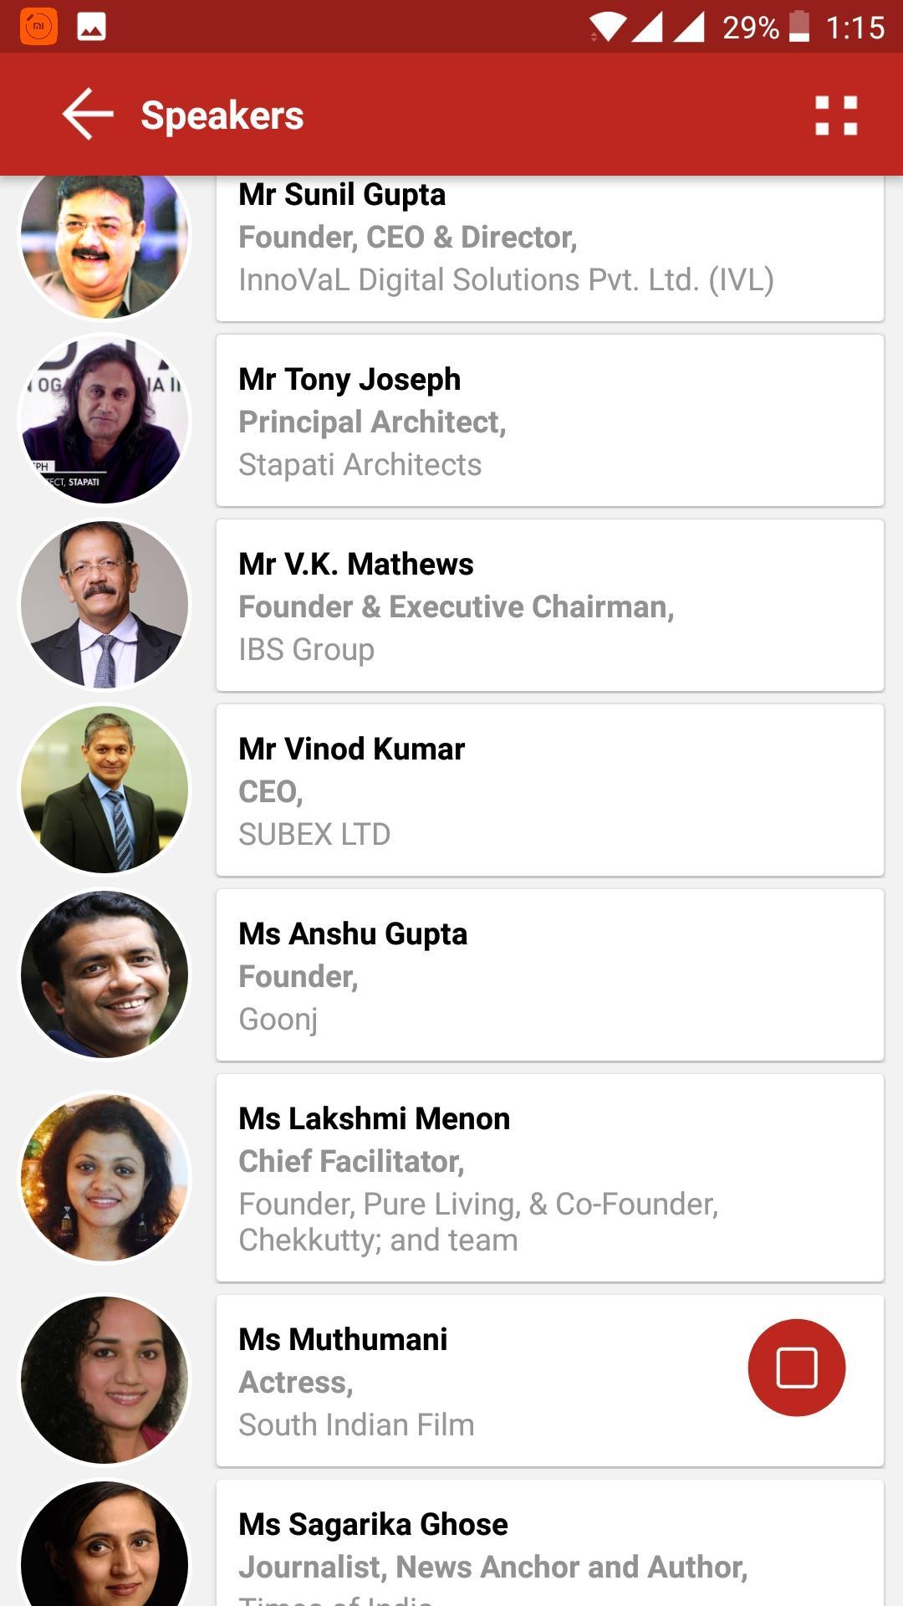
Task: View Ms Lakshmi Menon's circular avatar
Action: (x=104, y=1175)
